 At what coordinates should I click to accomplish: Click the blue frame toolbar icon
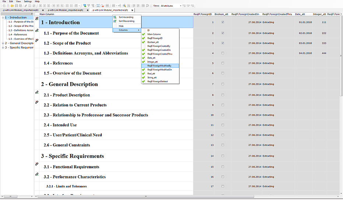click(98, 6)
